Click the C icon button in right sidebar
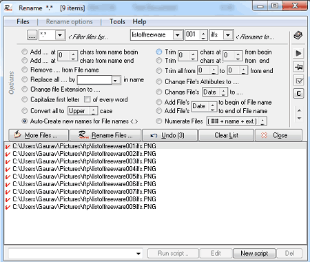 tap(298, 94)
